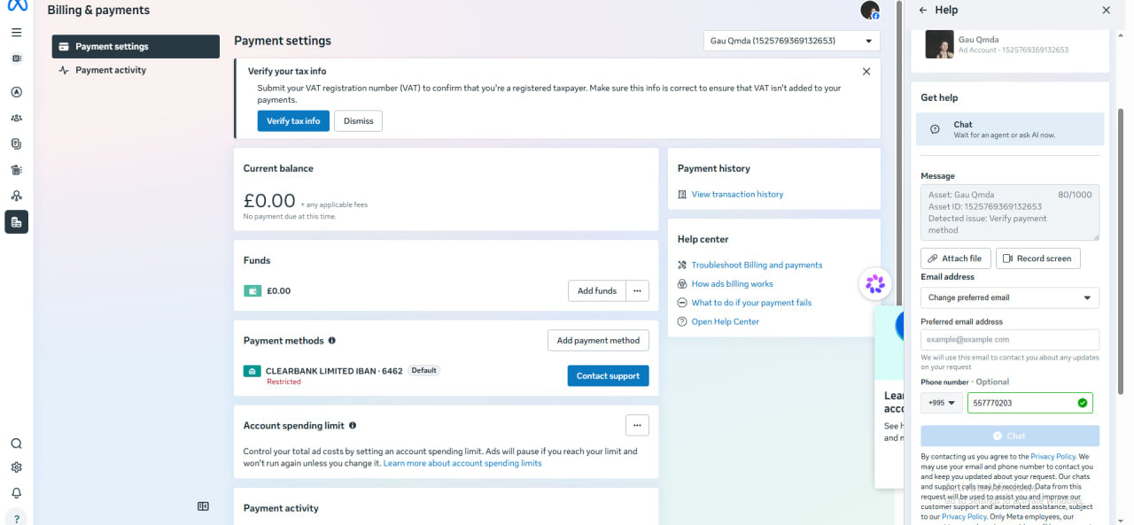Select the Chat option under Get help
Screen dimensions: 1134x525
(1010, 129)
